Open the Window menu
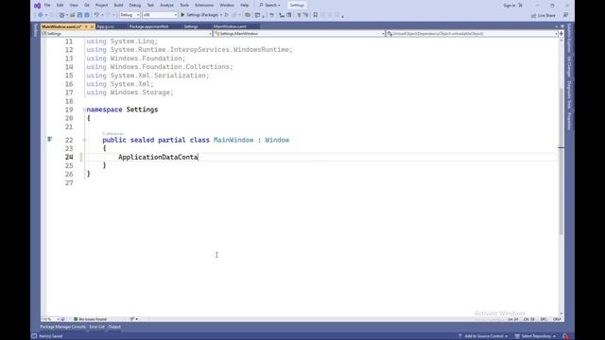Screen dimensions: 605x340 click(x=227, y=6)
